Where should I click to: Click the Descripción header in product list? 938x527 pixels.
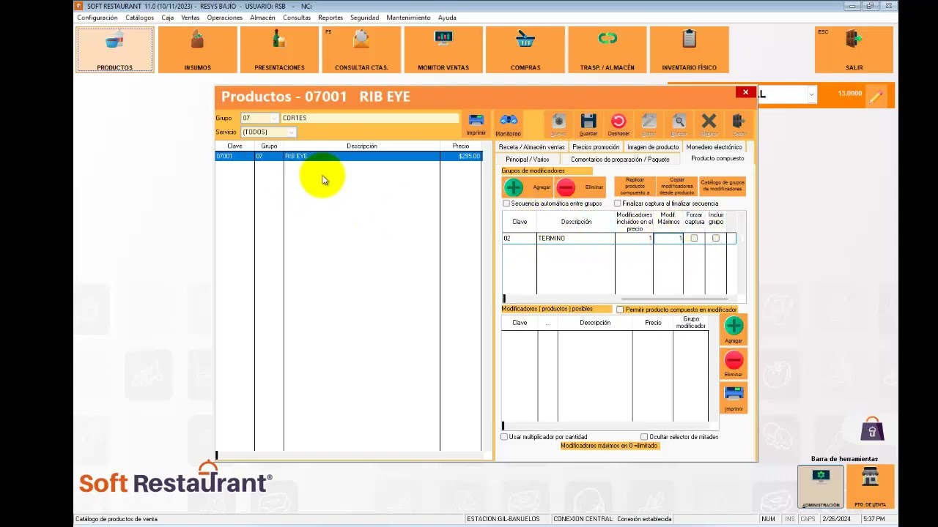click(362, 146)
